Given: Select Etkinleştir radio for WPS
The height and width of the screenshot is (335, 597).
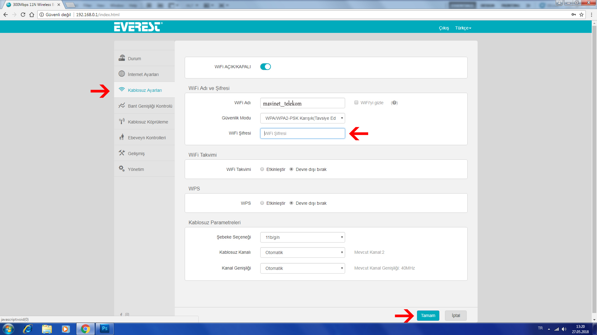Looking at the screenshot, I should [262, 203].
